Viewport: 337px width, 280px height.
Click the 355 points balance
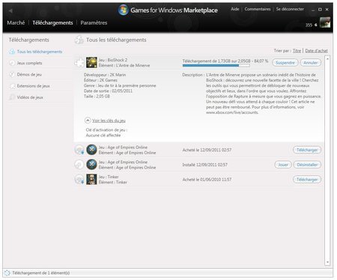pyautogui.click(x=309, y=25)
